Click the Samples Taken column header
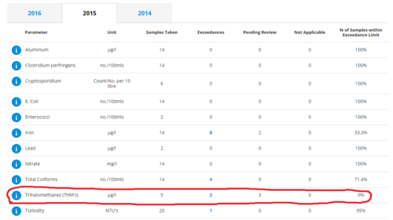The image size is (393, 220). 161,32
